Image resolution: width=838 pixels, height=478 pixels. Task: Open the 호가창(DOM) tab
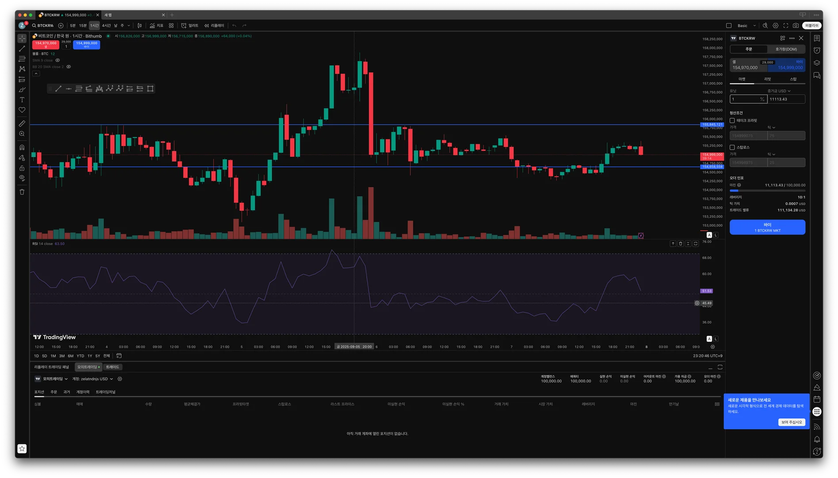pos(786,49)
